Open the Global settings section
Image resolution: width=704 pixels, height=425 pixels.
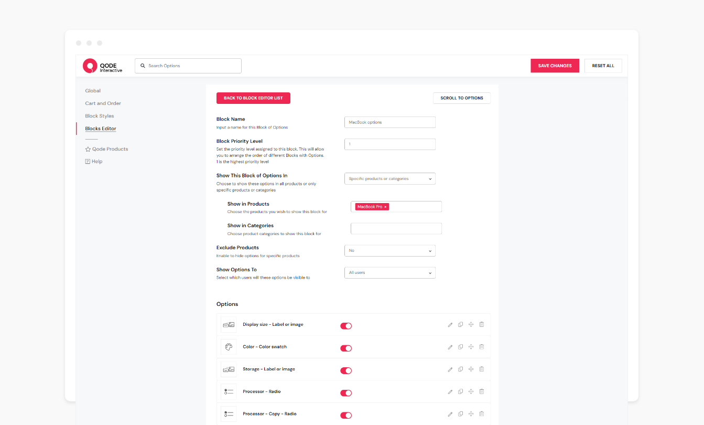[x=93, y=91]
